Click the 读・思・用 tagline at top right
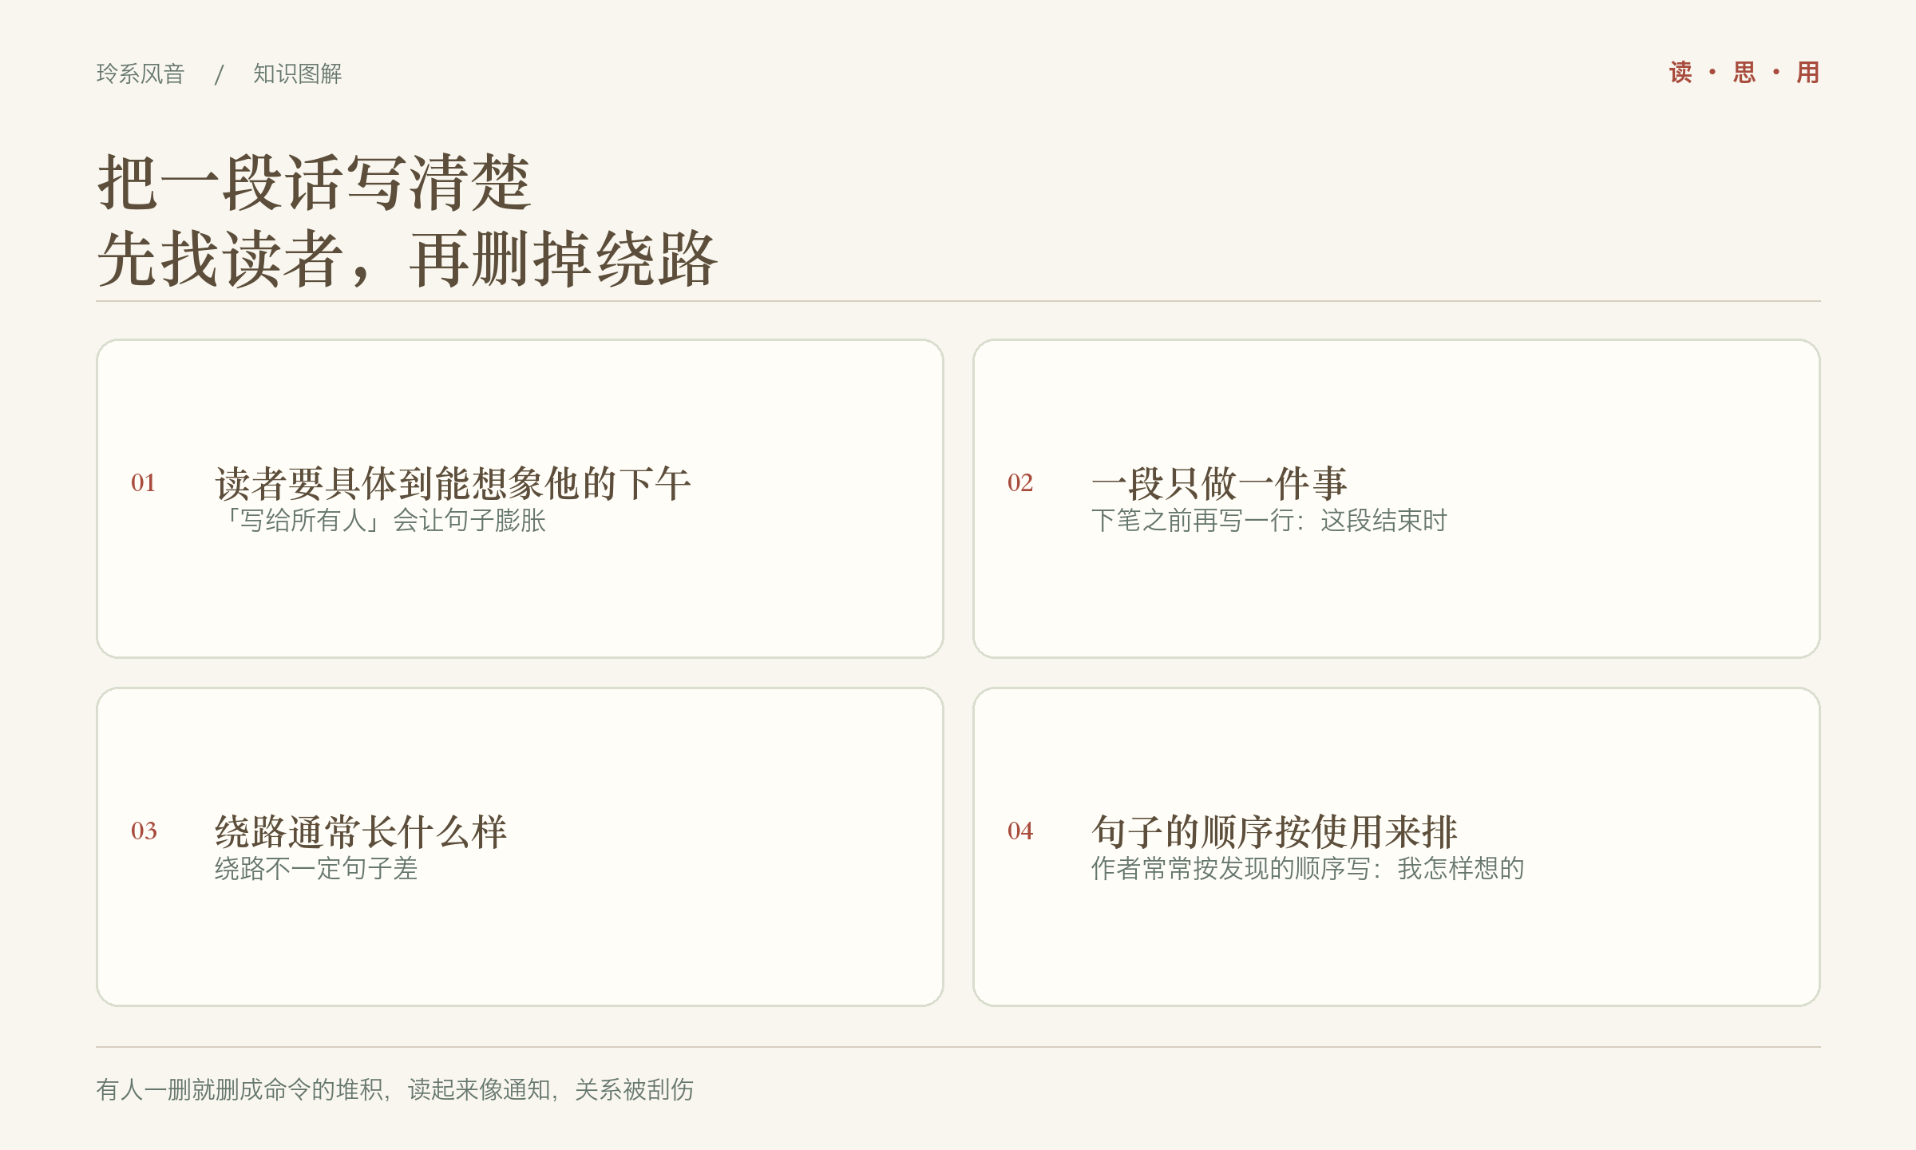The width and height of the screenshot is (1916, 1150). click(1744, 73)
